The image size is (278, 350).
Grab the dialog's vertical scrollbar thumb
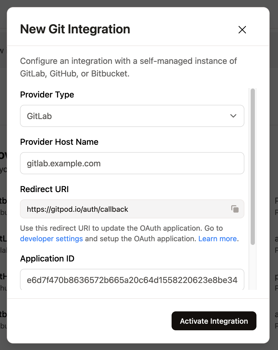tap(253, 167)
